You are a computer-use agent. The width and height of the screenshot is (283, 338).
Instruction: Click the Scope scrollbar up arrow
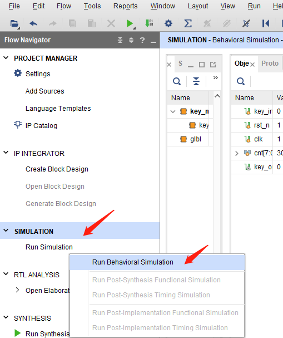click(x=217, y=96)
